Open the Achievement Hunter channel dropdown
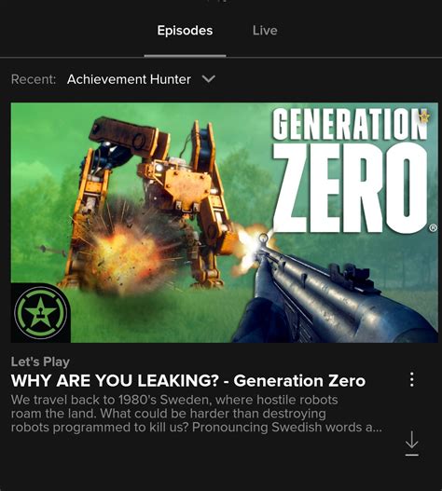The image size is (442, 491). point(141,79)
